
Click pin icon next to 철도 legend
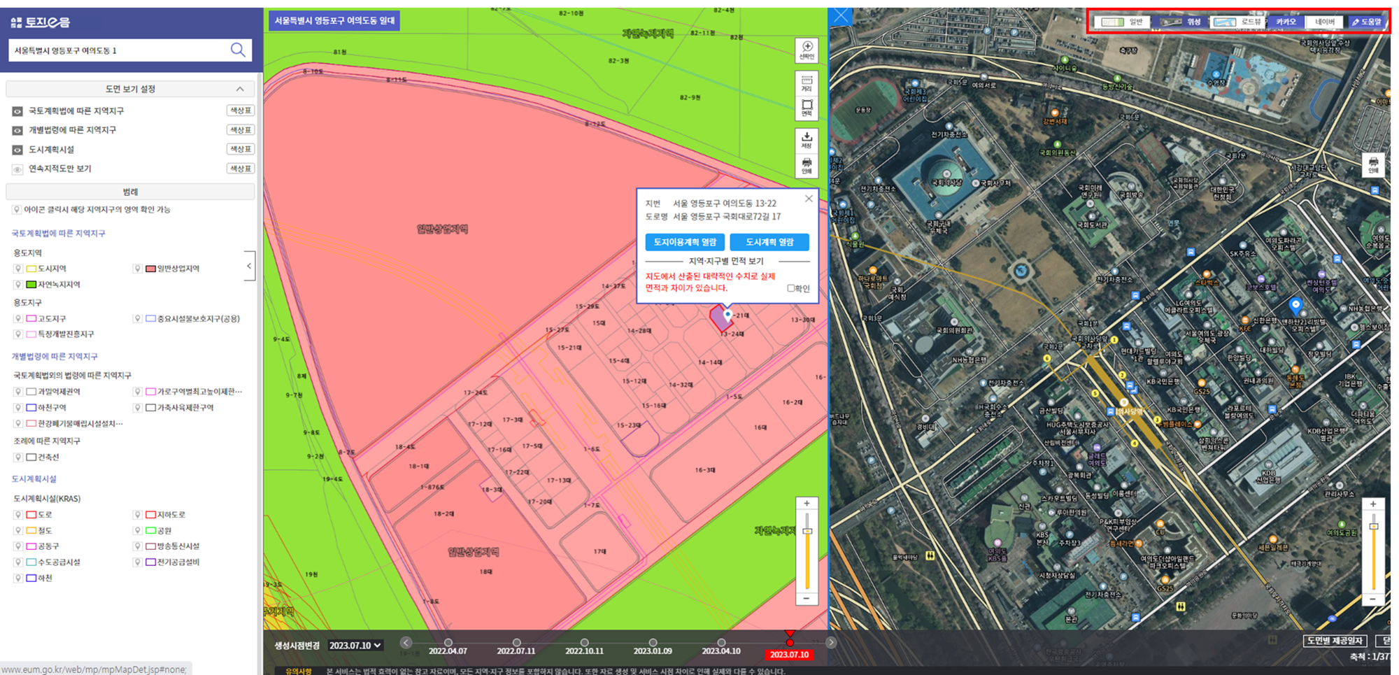coord(17,531)
